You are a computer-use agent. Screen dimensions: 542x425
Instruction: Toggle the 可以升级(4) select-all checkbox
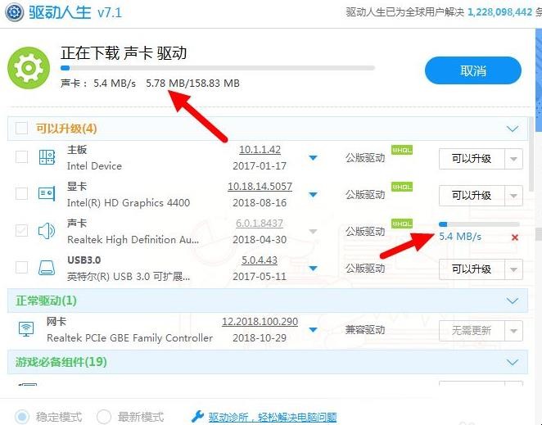(x=21, y=129)
